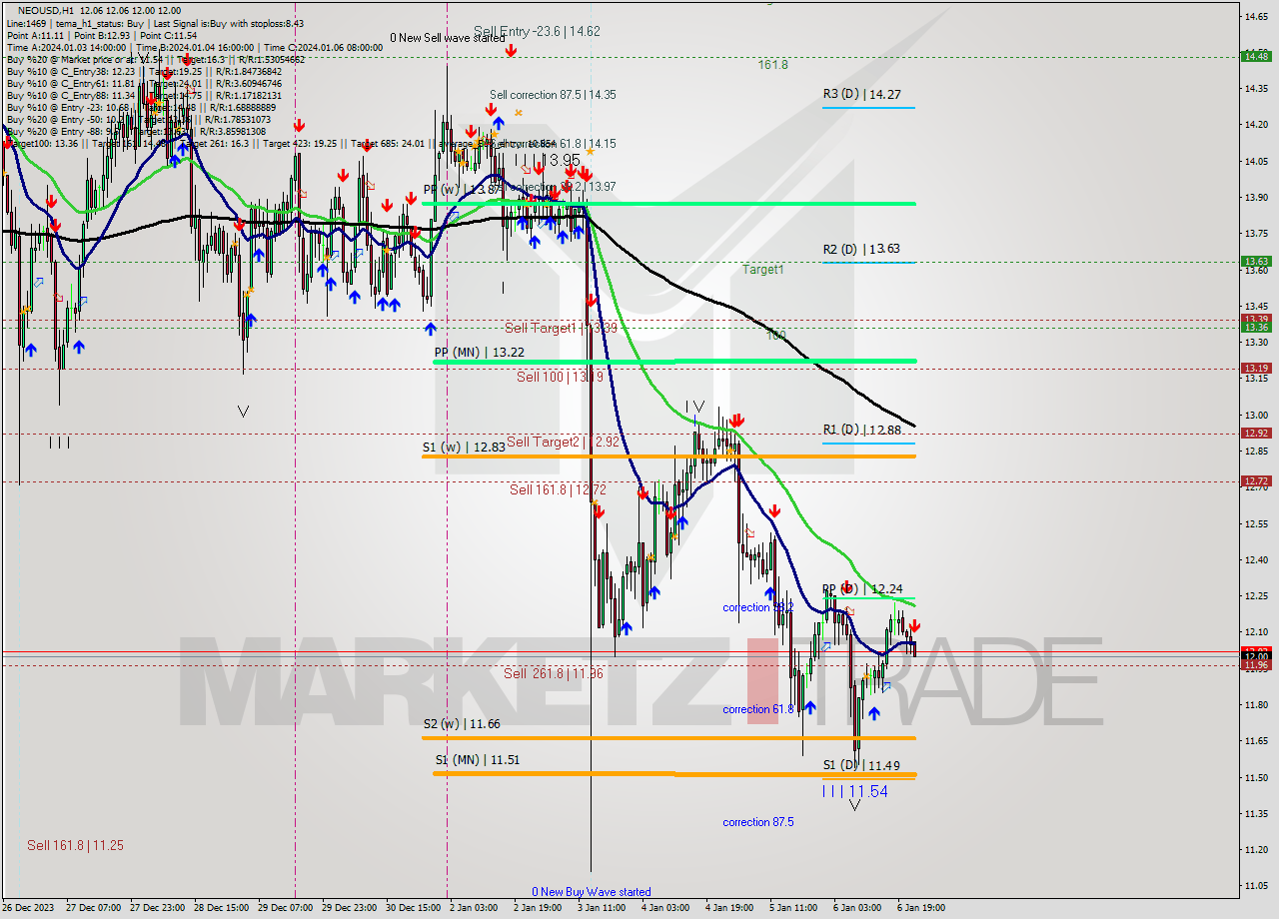Click the red 12.92 price axis tag
Image resolution: width=1279 pixels, height=919 pixels.
click(1255, 433)
